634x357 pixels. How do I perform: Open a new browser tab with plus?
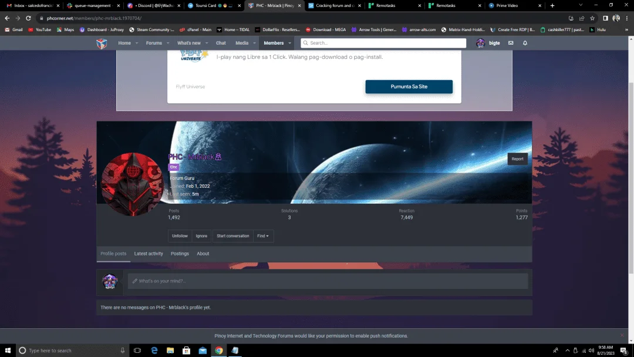[552, 6]
